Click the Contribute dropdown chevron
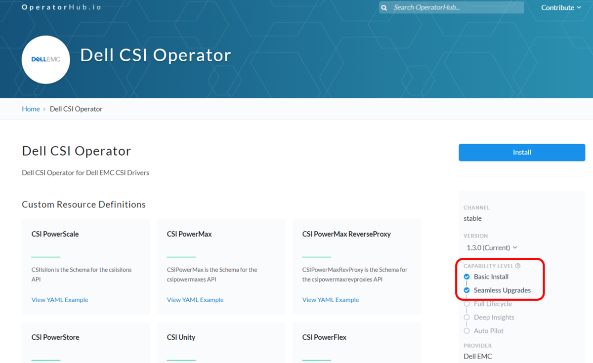The image size is (593, 363). (x=579, y=7)
